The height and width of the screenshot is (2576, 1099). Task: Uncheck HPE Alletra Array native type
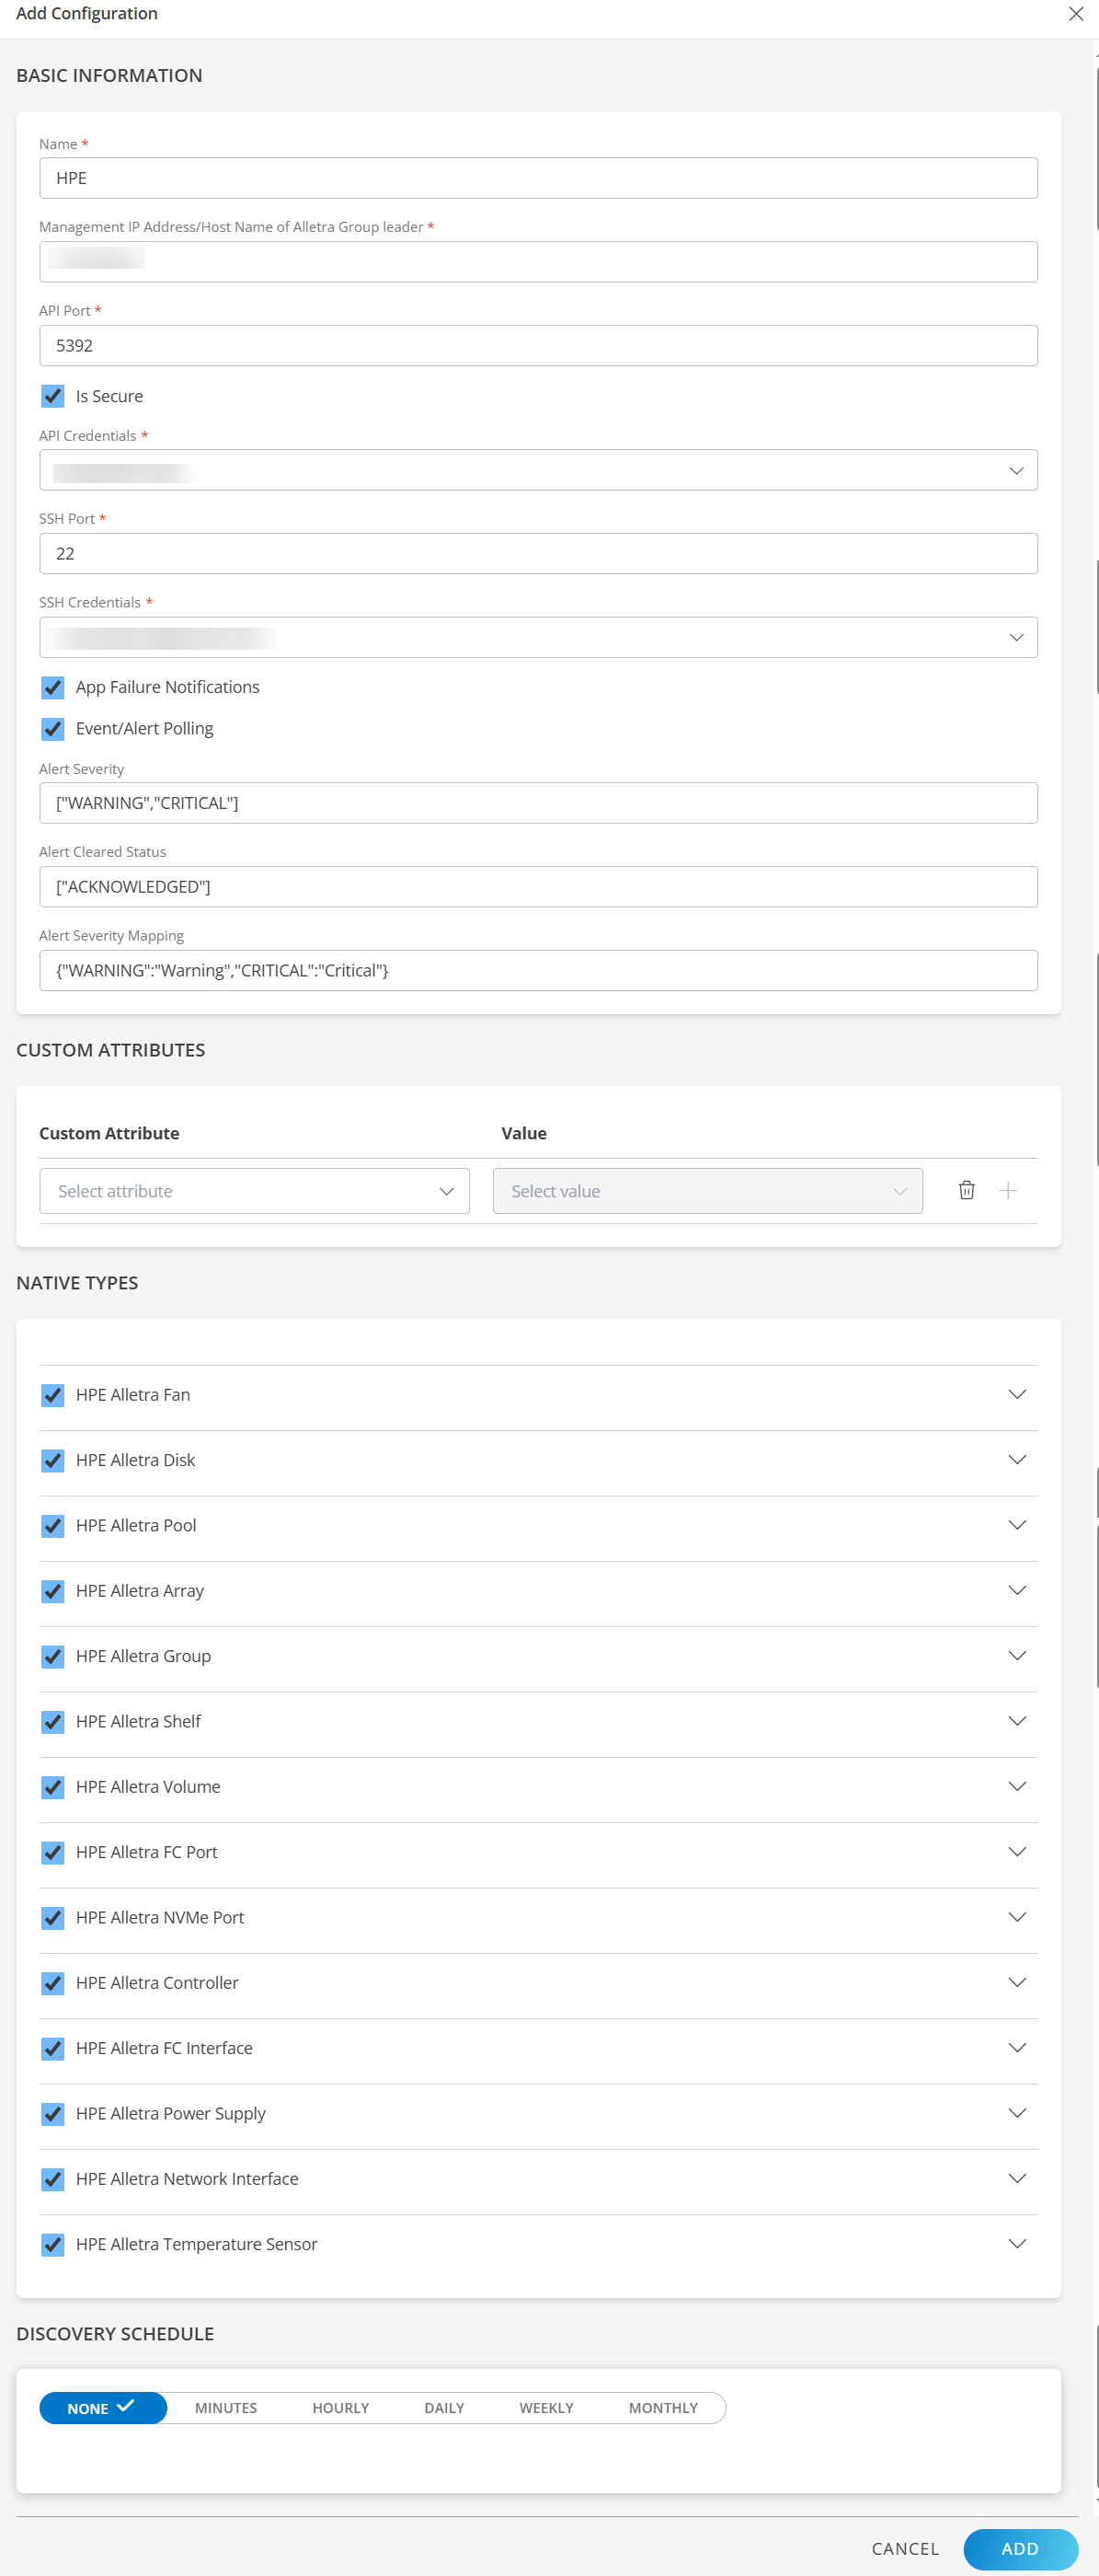coord(53,1591)
